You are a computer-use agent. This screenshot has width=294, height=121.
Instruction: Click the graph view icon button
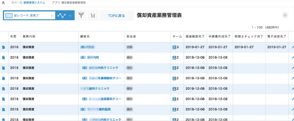point(62,15)
